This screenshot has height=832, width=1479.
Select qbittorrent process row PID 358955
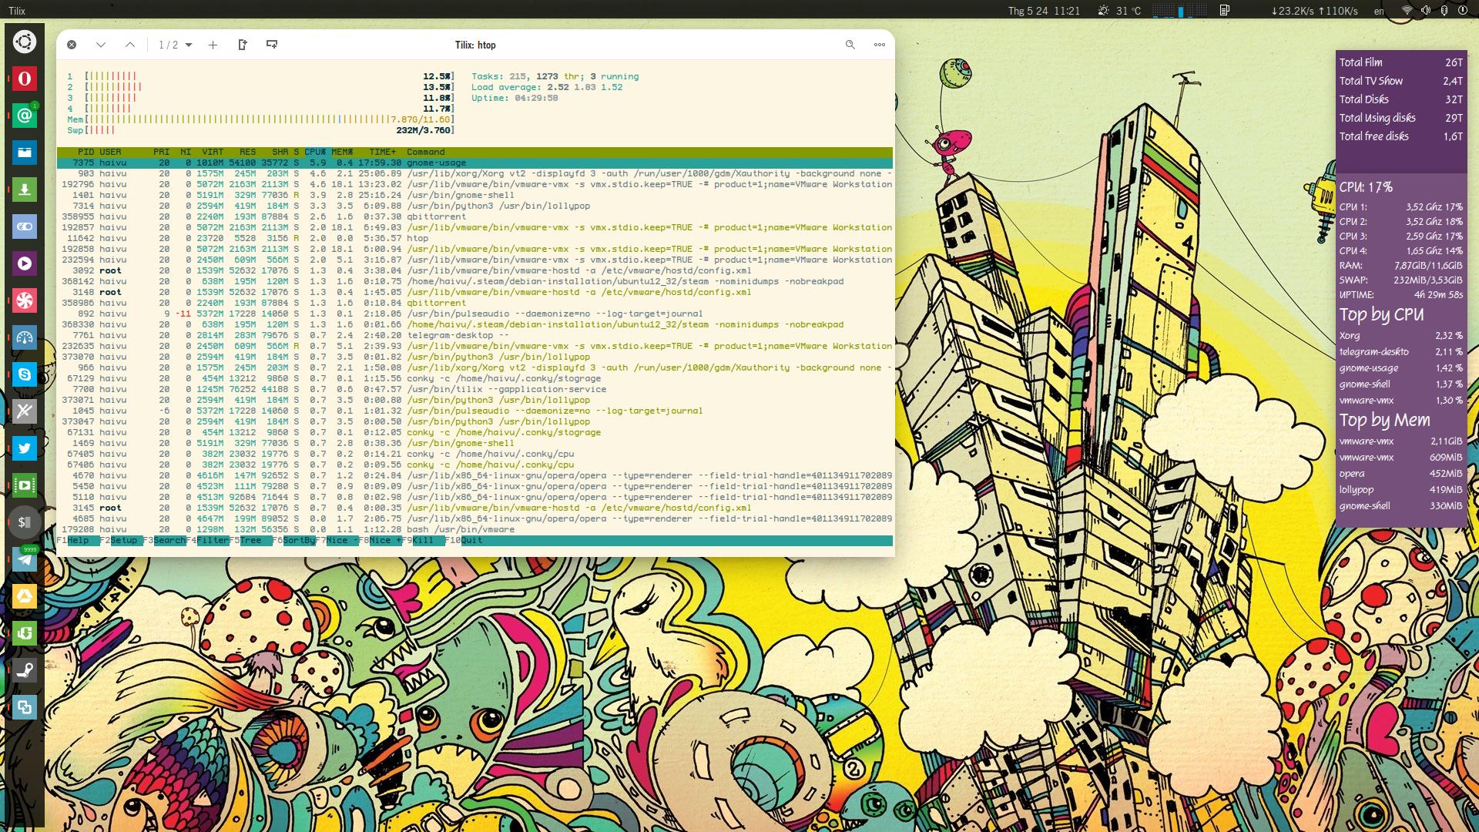[475, 217]
